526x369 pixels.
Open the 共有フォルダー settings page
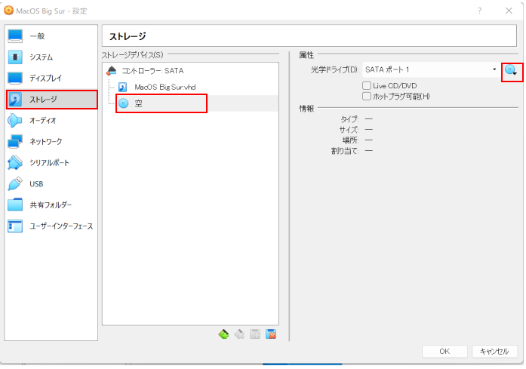(x=51, y=205)
